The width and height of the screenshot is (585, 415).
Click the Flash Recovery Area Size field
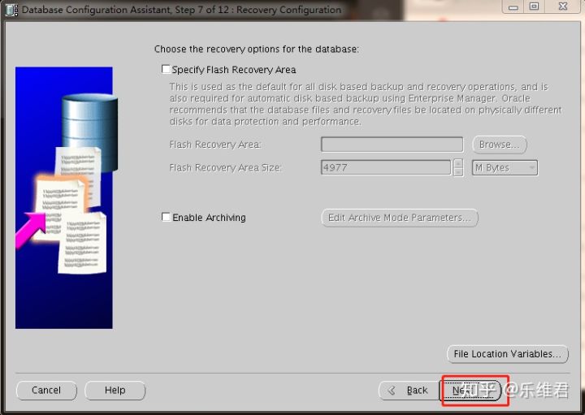click(x=385, y=167)
